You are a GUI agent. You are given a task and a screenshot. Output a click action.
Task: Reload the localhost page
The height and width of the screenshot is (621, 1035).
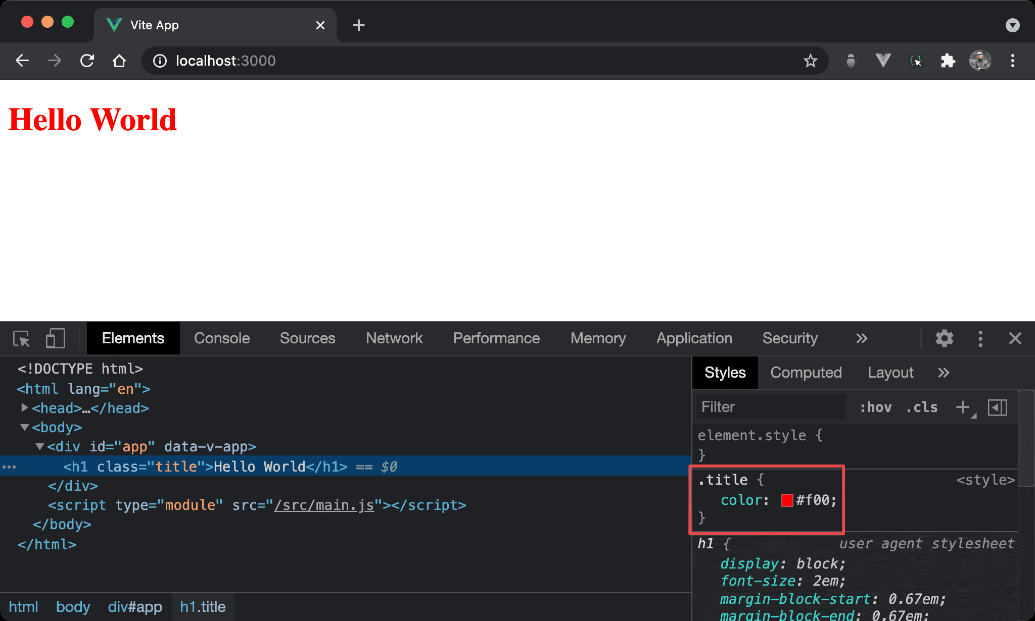[87, 61]
